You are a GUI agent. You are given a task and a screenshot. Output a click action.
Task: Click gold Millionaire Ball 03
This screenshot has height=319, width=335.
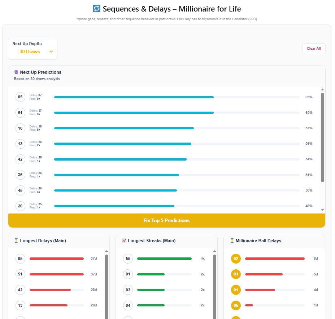[x=236, y=274]
